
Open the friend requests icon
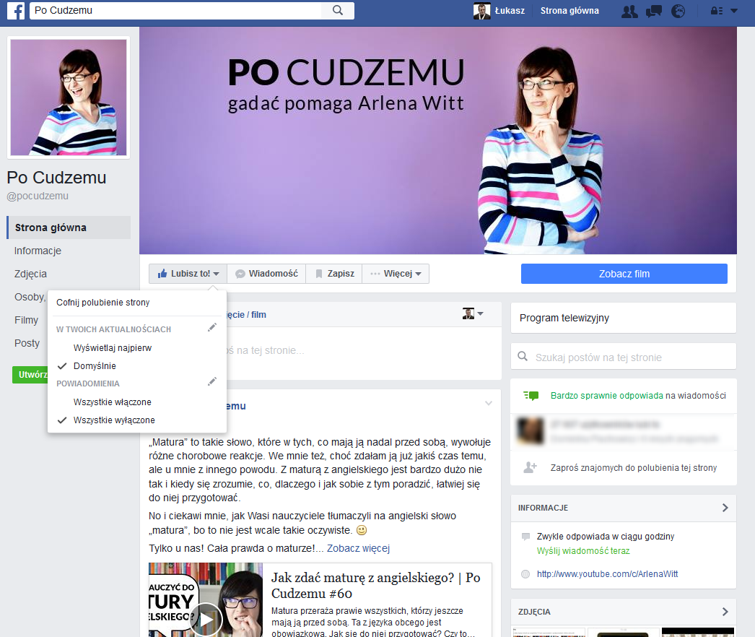(x=629, y=11)
